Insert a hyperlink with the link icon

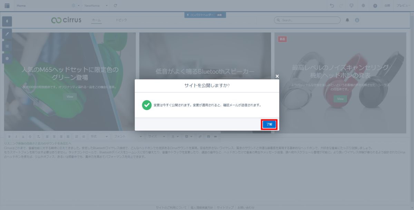coord(199,137)
